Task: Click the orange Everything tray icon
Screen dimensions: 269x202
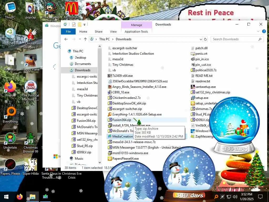Action: (216, 197)
